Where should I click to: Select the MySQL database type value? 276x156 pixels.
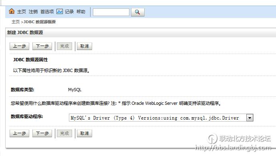tap(75, 90)
